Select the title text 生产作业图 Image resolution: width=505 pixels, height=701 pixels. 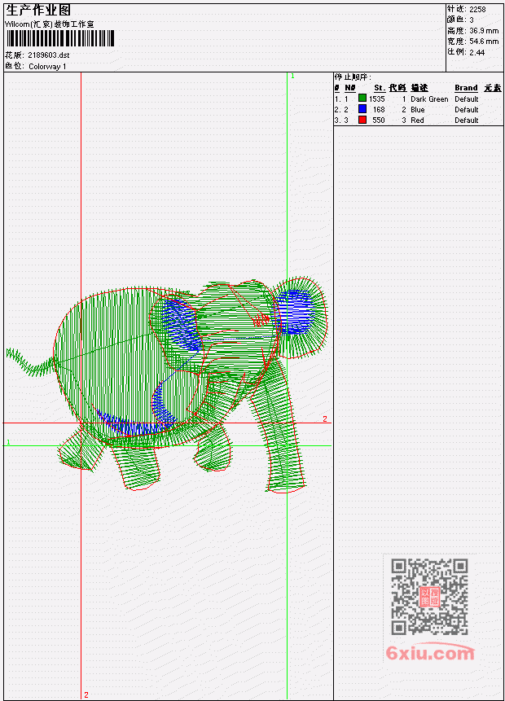[37, 11]
